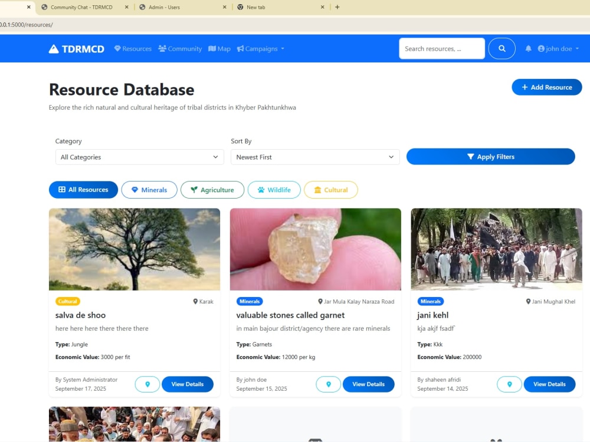Go to the Map nav link
590x442 pixels.
coord(219,49)
